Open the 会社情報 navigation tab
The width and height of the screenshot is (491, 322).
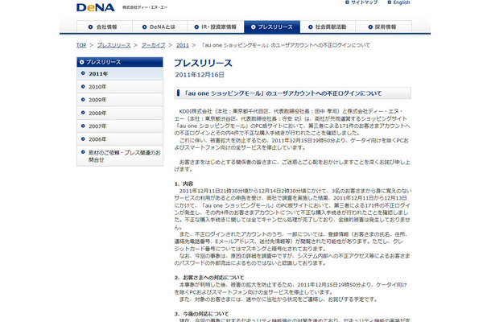(x=105, y=27)
